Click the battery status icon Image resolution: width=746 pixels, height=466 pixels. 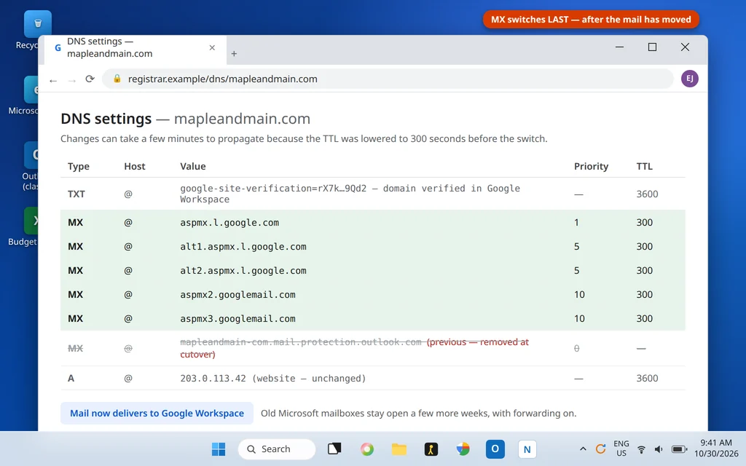pos(679,449)
